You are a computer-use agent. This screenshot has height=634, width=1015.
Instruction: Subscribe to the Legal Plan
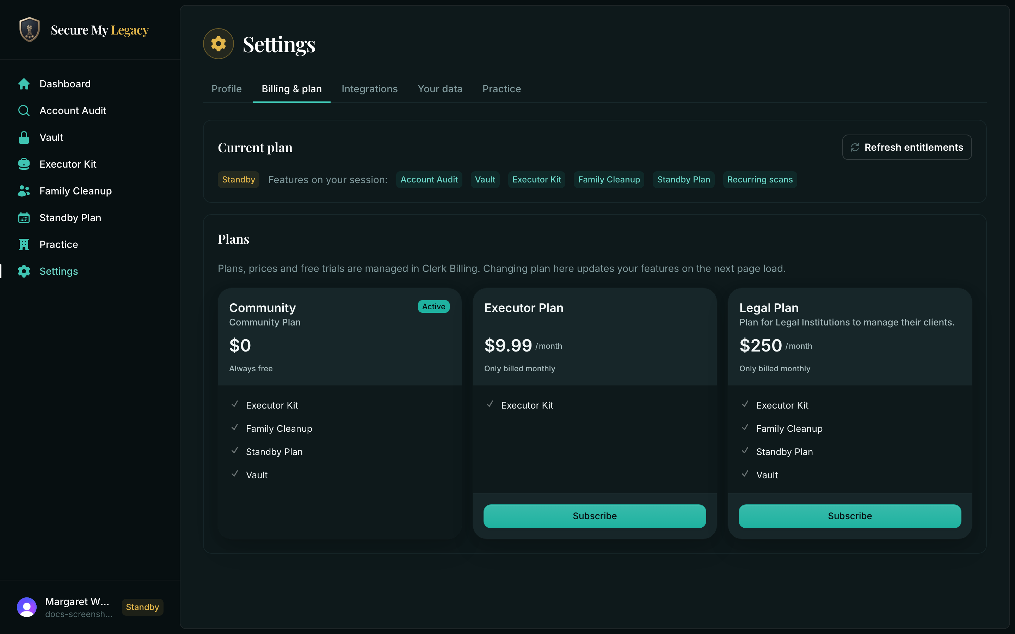point(850,516)
